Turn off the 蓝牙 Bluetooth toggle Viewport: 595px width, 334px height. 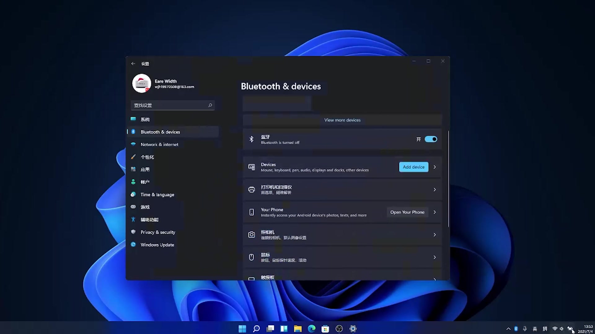431,139
